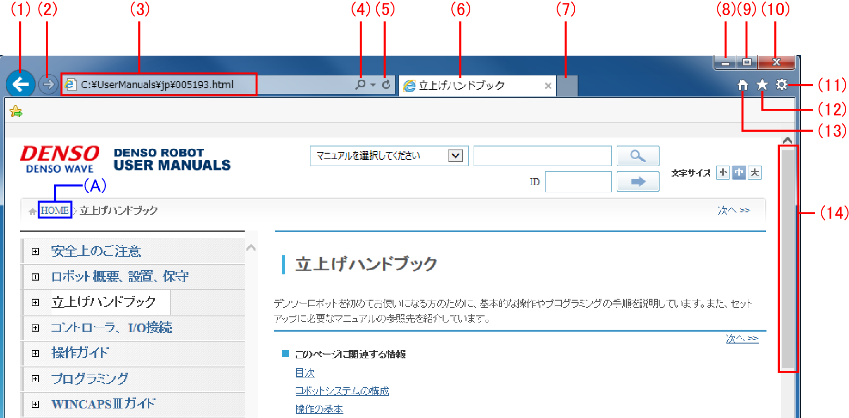Set text size to medium (中)
The height and width of the screenshot is (418, 849).
coord(739,173)
